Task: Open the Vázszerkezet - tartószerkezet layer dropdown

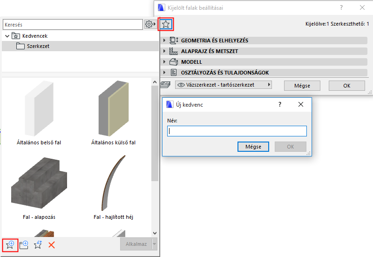Action: point(224,85)
